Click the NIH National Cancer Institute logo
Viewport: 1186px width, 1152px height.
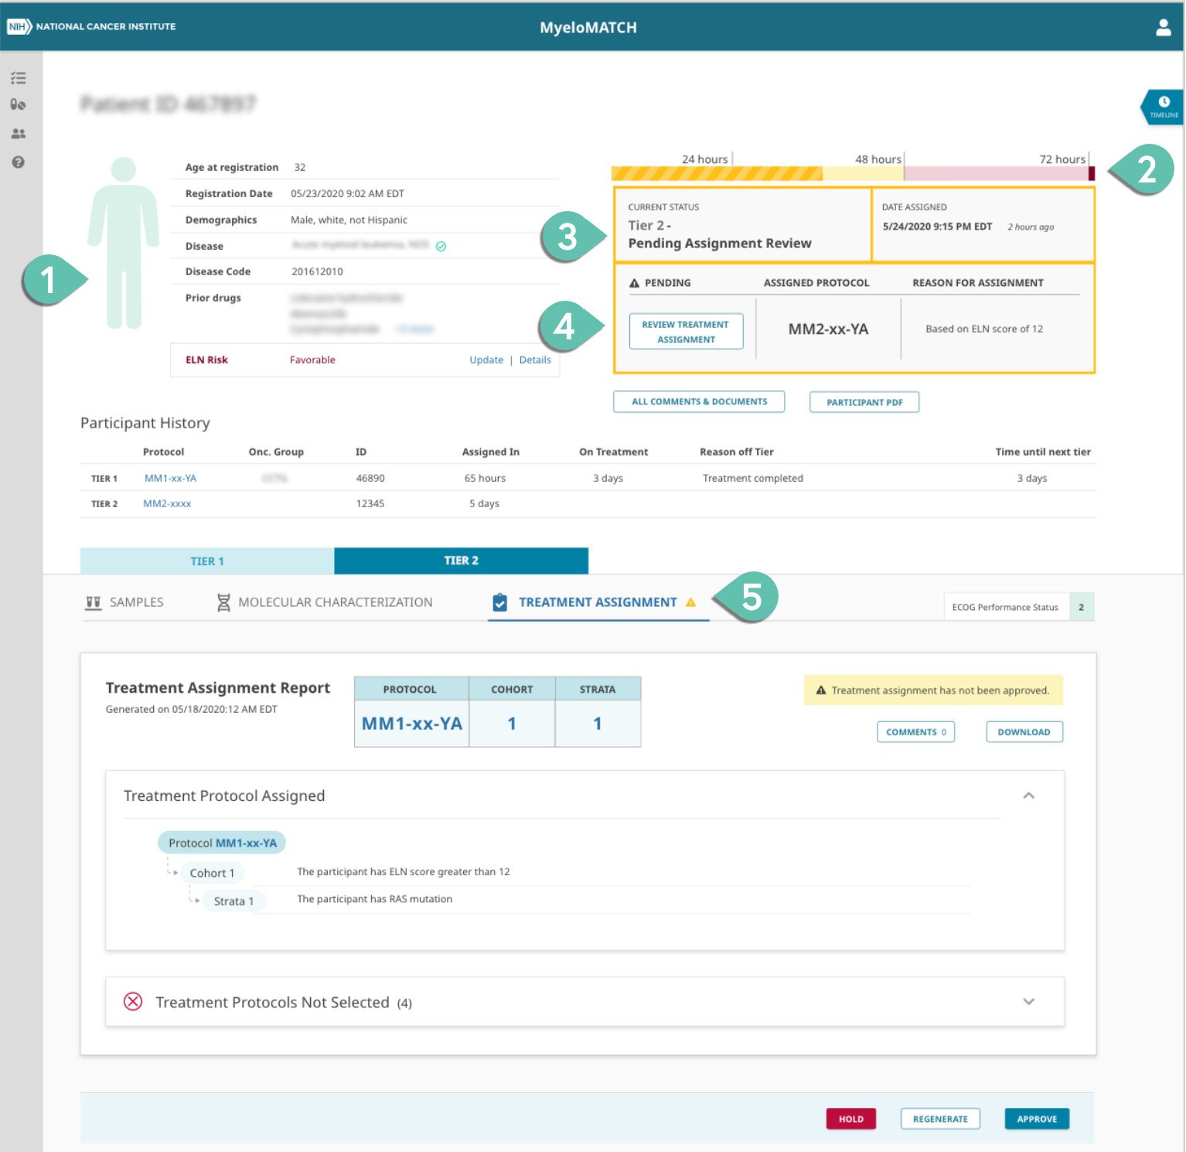91,26
